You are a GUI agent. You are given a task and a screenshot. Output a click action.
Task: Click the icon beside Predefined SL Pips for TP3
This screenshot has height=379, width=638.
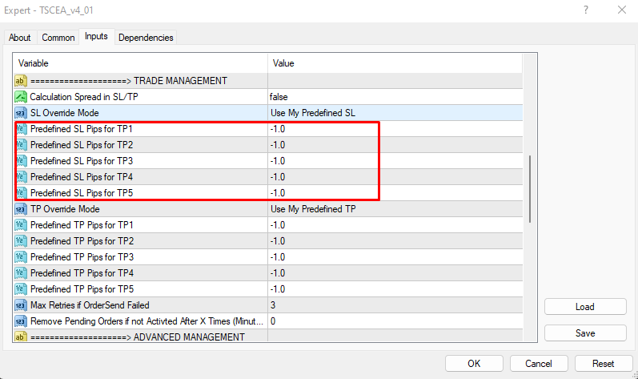pyautogui.click(x=21, y=161)
